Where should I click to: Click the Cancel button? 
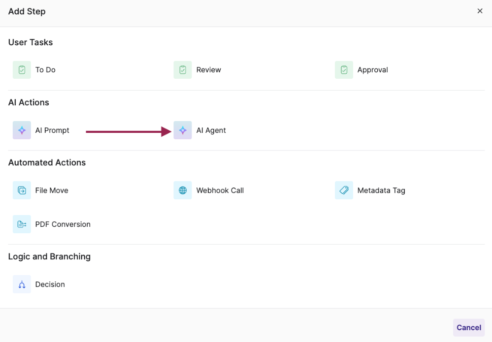click(469, 328)
